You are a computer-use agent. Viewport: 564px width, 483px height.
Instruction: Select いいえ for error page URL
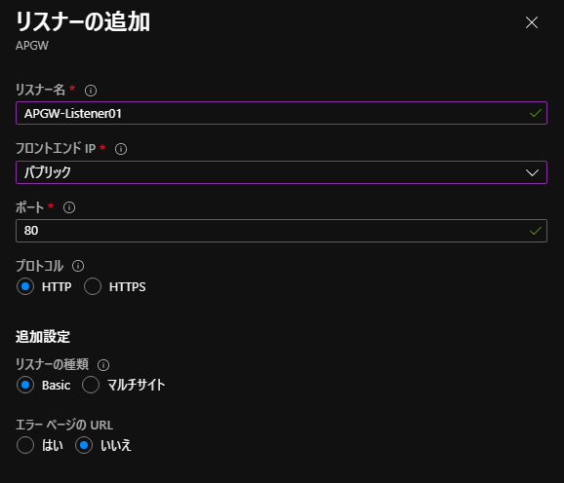pos(84,445)
